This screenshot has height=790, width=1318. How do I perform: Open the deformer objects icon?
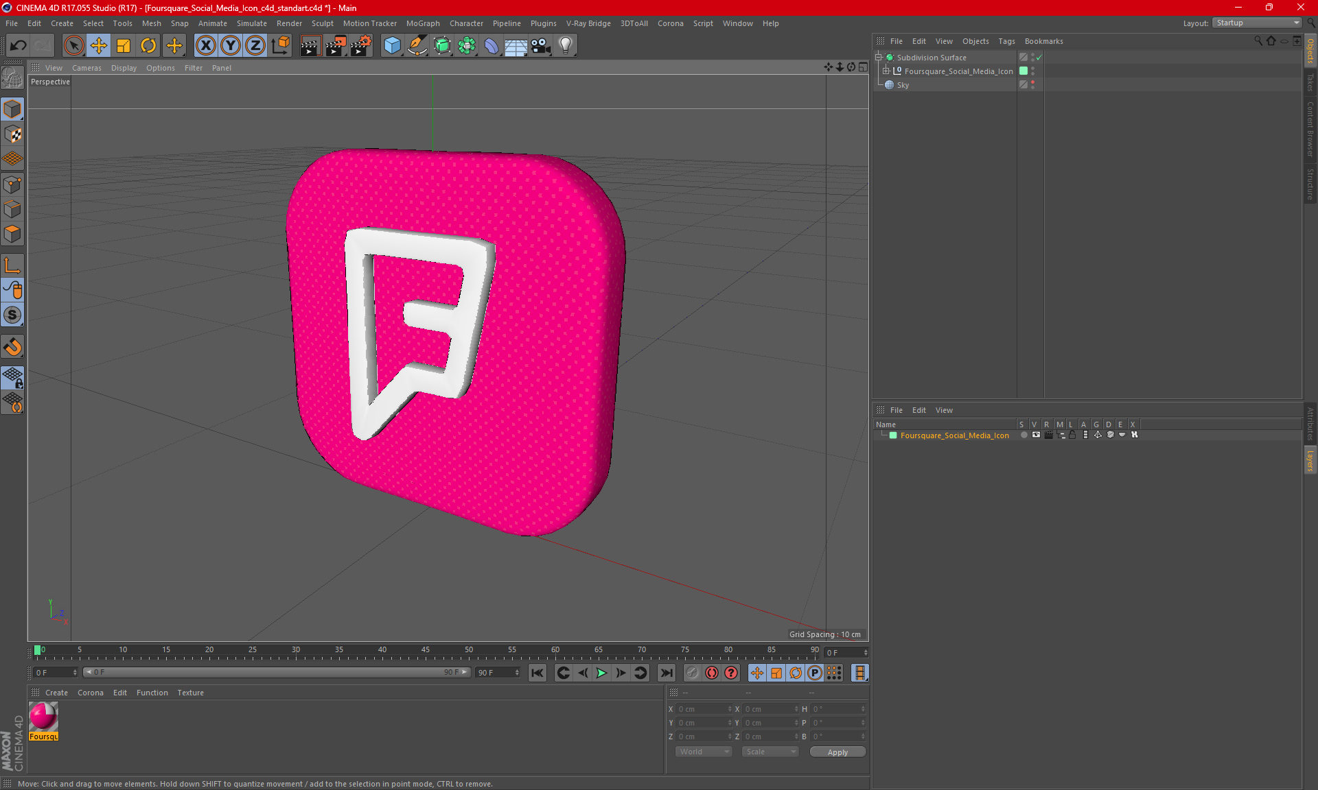point(492,46)
